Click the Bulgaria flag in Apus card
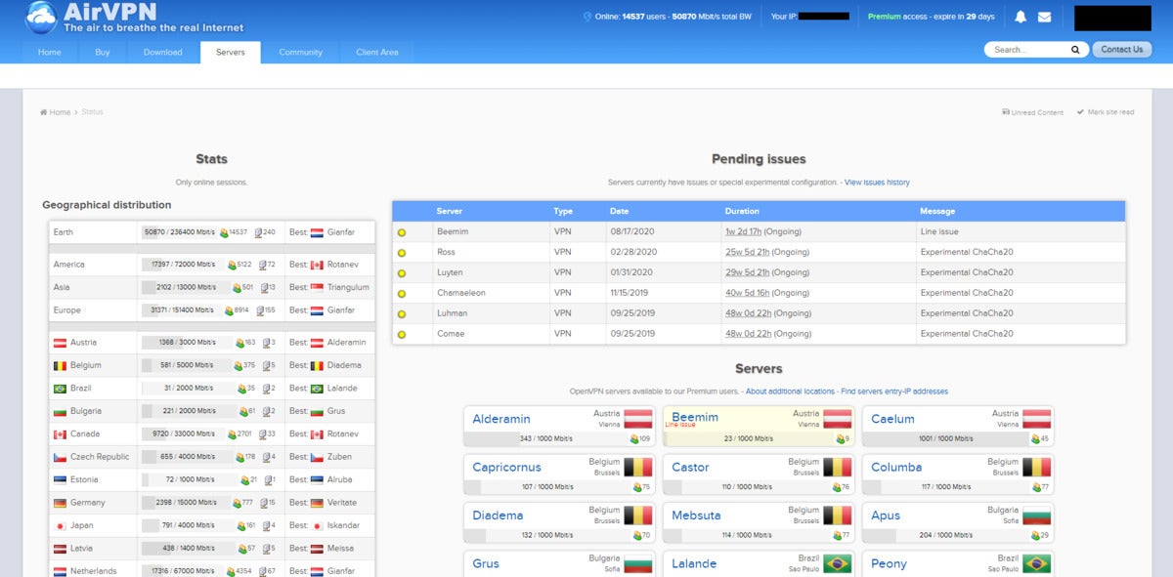1173x577 pixels. 1036,515
